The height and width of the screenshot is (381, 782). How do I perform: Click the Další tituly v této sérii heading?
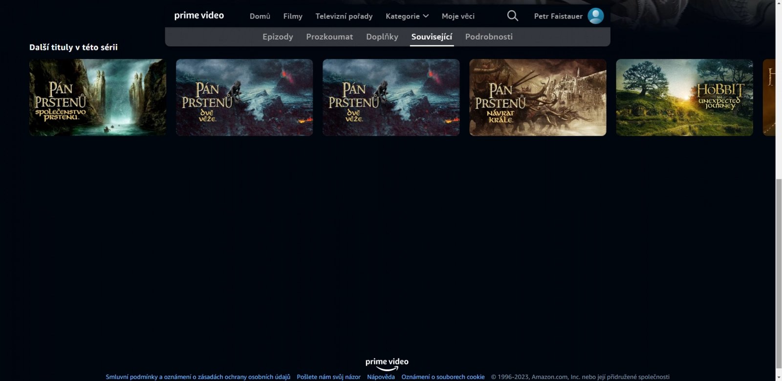73,47
